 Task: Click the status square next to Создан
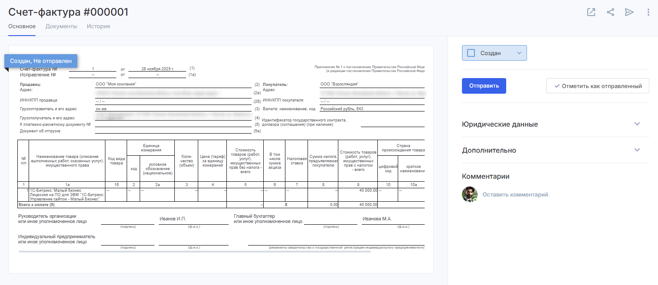tap(471, 53)
